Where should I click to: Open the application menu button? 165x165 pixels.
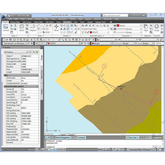click(x=4, y=16)
